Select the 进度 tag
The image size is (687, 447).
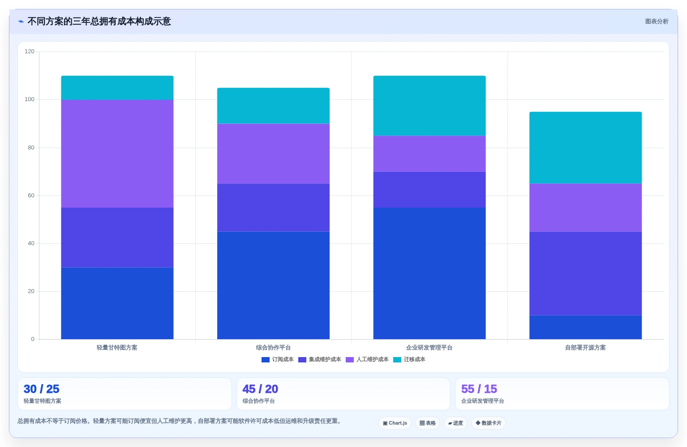tap(455, 423)
